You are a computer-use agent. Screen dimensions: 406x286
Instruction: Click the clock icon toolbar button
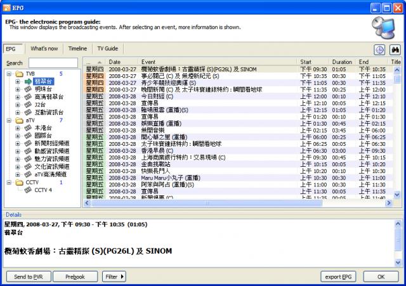pos(379,49)
